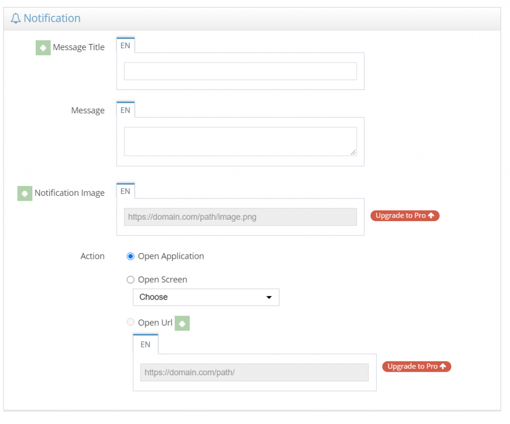Select the Open Application radio button

[130, 256]
